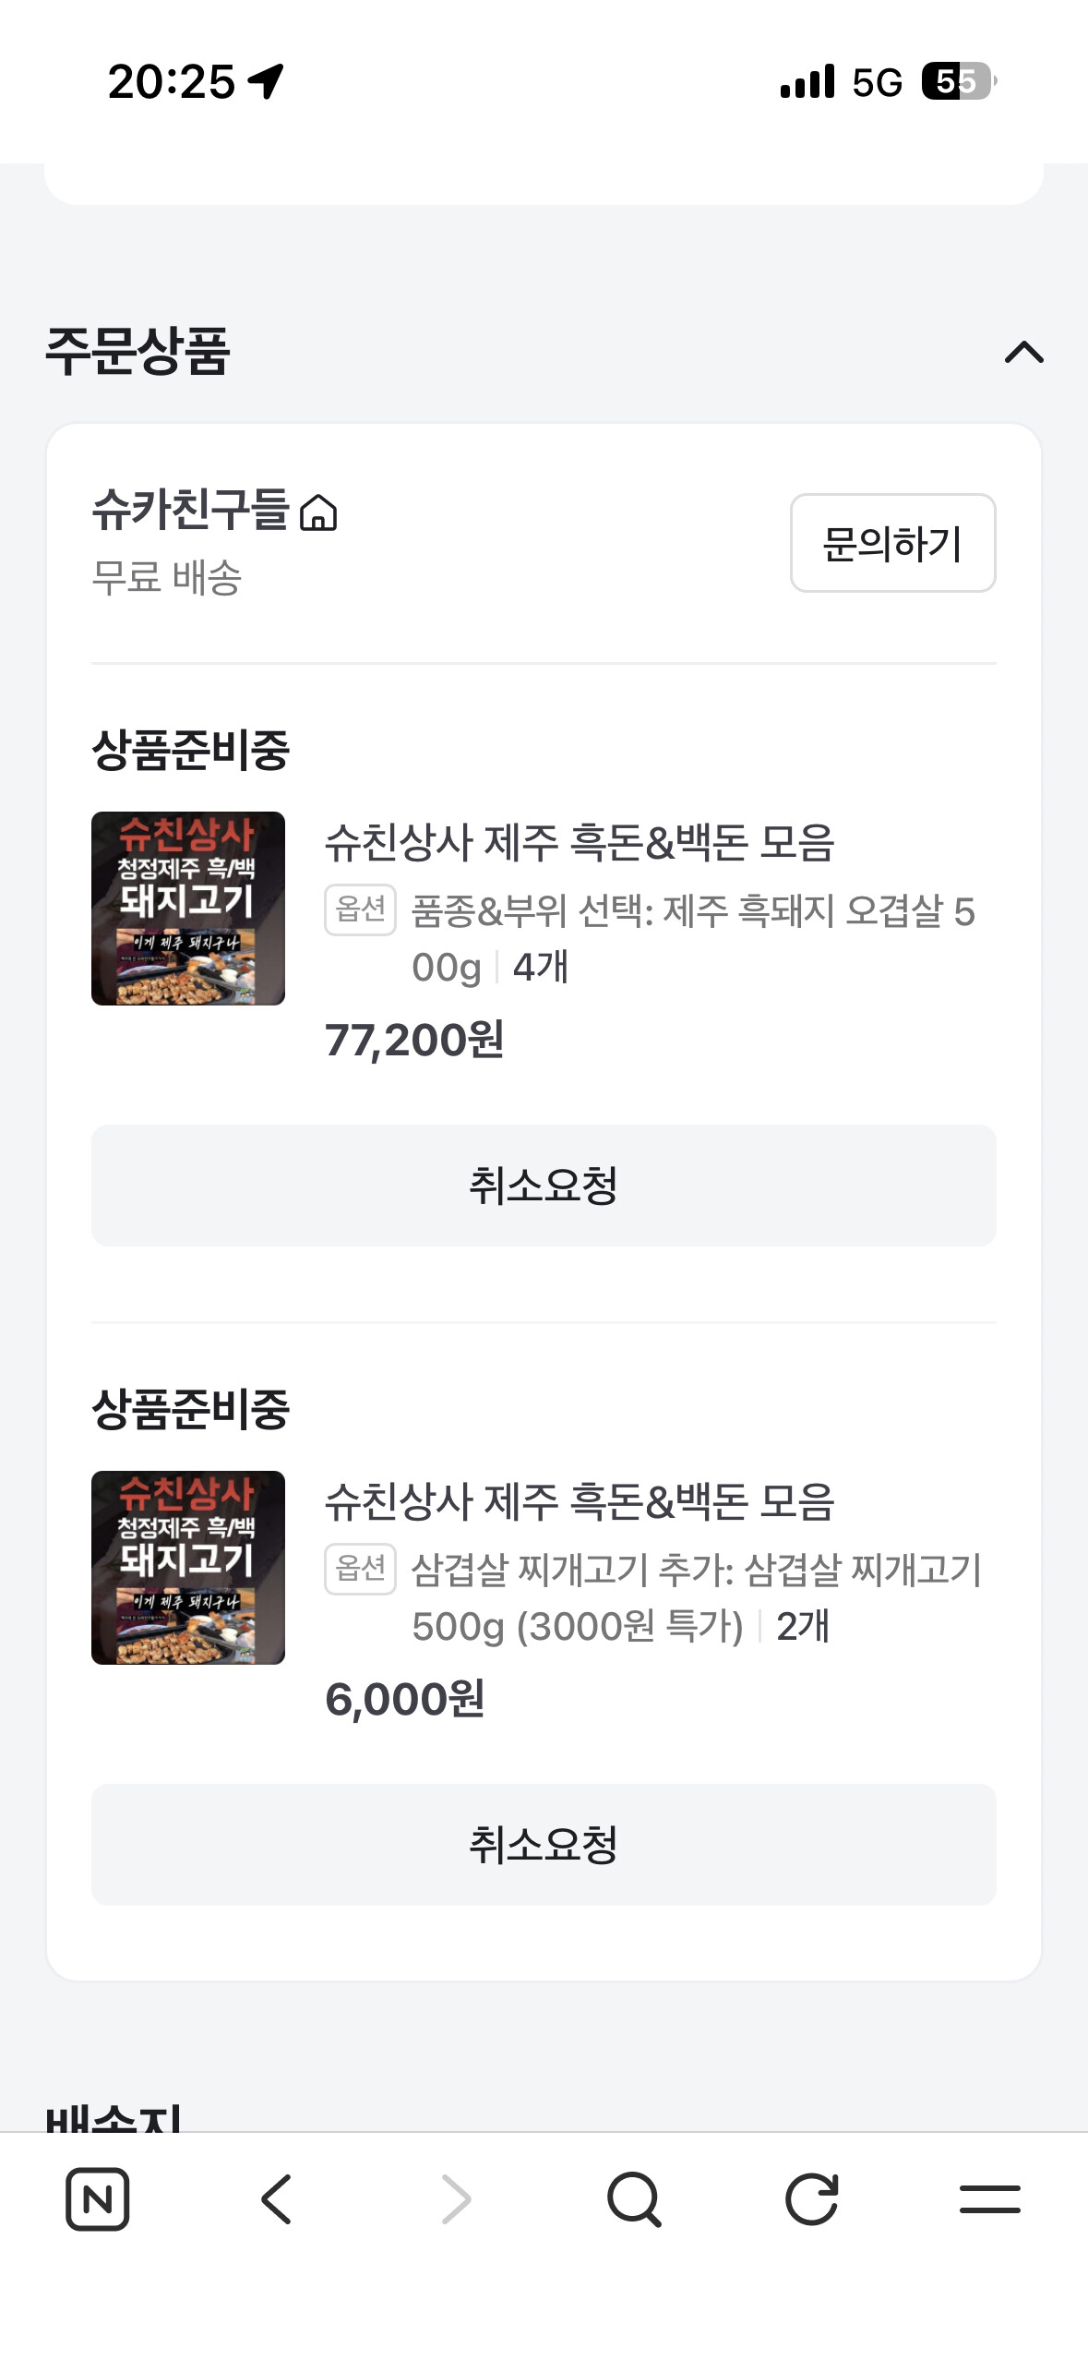Tap the 주문상품 section heading
The image size is (1088, 2360).
click(138, 352)
